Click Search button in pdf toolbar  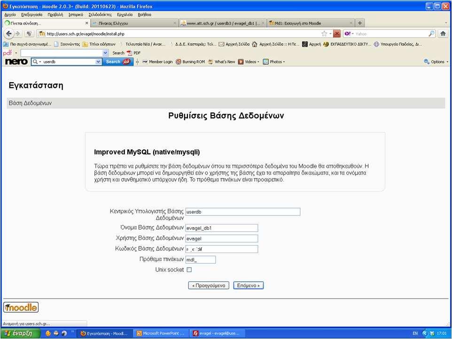pyautogui.click(x=118, y=53)
